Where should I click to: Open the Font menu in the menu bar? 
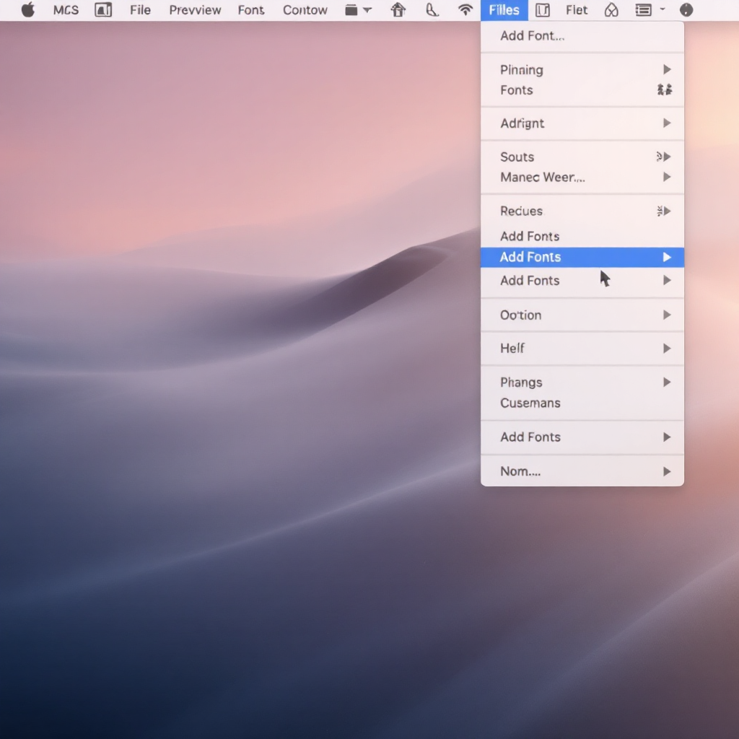[x=251, y=10]
